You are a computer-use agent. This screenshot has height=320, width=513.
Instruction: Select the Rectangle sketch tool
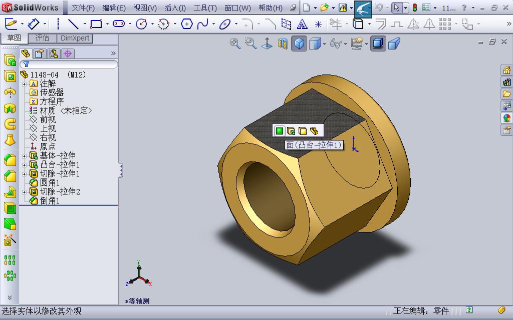(x=96, y=24)
